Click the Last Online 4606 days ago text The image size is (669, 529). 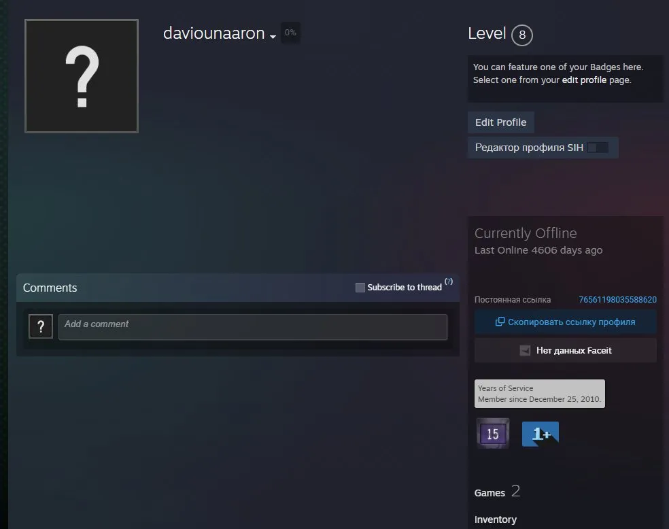click(x=538, y=250)
